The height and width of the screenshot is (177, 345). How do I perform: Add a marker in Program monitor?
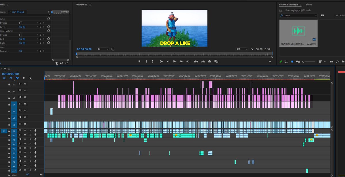[139, 61]
